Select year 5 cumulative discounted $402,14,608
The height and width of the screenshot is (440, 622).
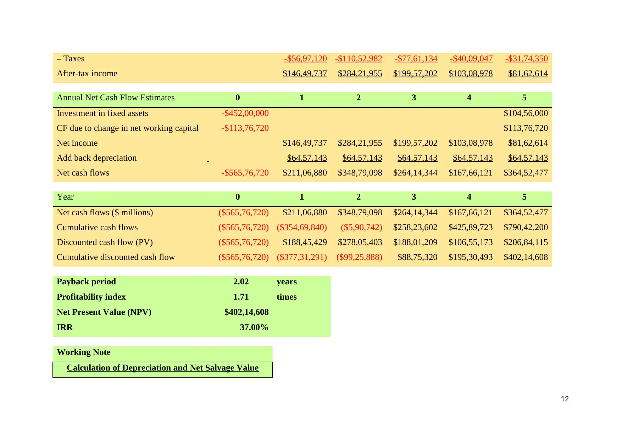[526, 257]
